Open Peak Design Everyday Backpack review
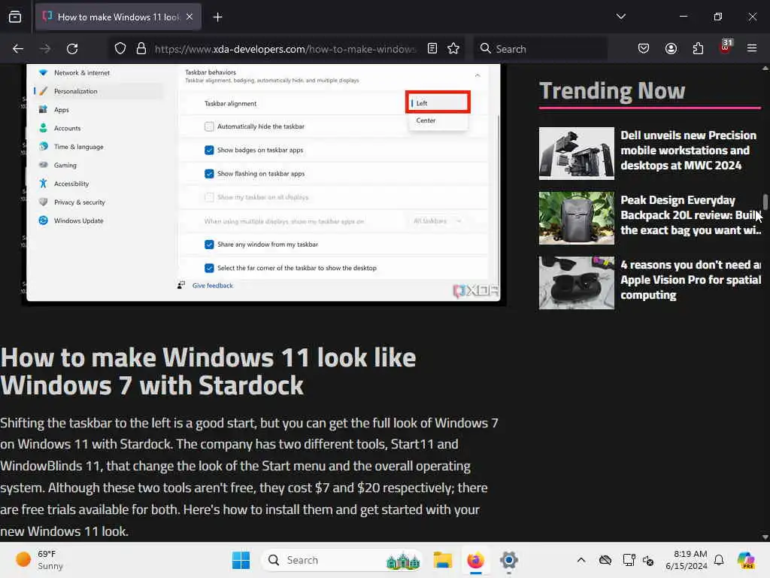Screen dimensions: 770x578 [x=691, y=215]
